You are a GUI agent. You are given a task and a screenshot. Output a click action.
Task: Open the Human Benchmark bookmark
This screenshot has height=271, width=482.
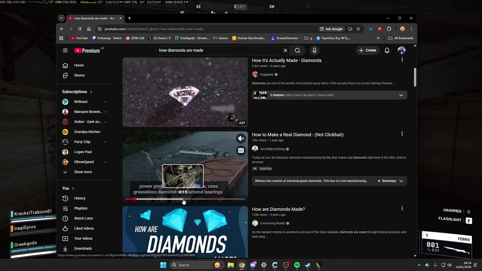pyautogui.click(x=249, y=38)
